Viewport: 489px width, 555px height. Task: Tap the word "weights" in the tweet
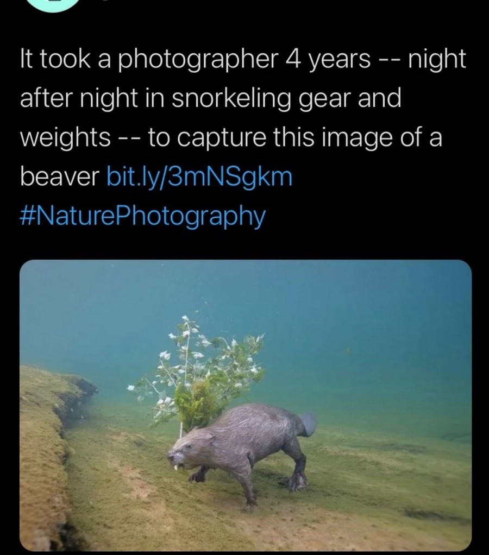click(65, 138)
